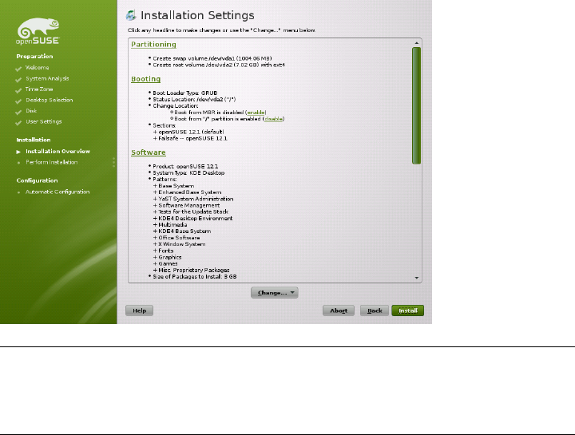Screen dimensions: 575x435
Task: Click the checkmark beside Disk
Action: click(x=18, y=112)
